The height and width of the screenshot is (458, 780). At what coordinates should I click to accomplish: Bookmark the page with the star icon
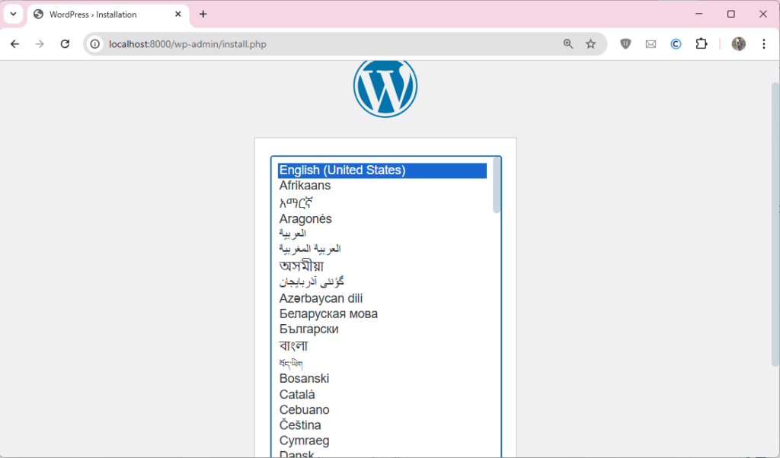pyautogui.click(x=591, y=44)
